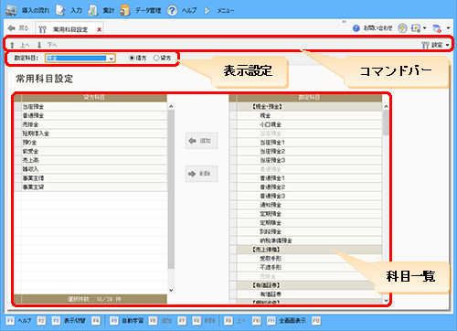Select 短期借入金 row in the left list
Viewport: 457px width, 331px height.
(x=94, y=133)
